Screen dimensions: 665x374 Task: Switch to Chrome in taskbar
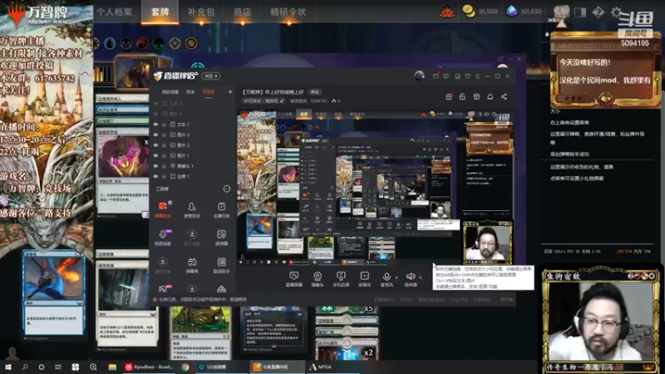[x=185, y=367]
